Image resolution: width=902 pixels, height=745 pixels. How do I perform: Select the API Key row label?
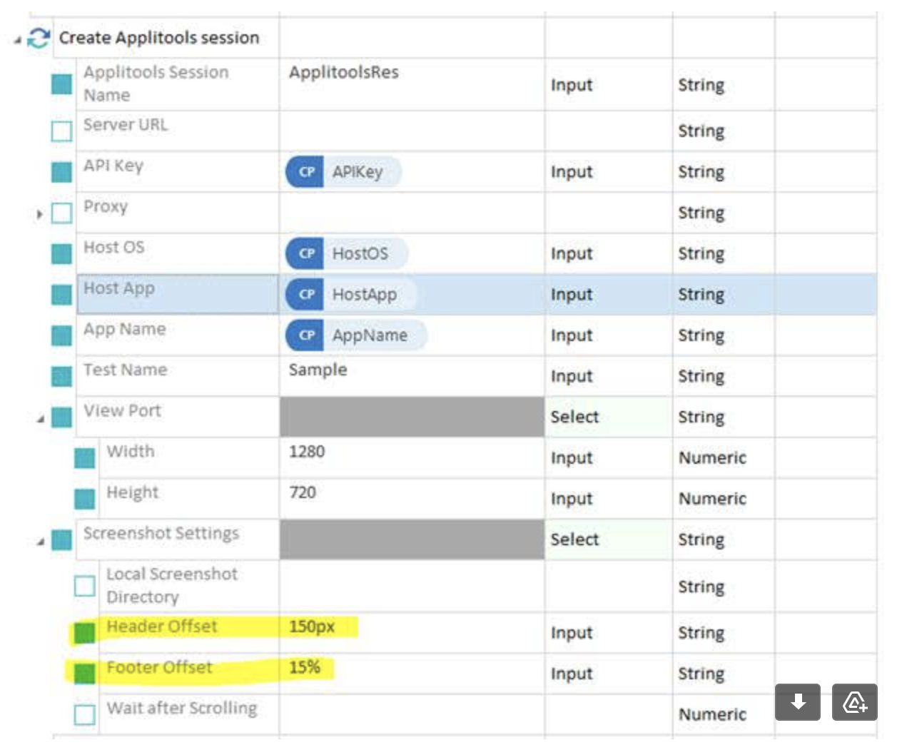[x=113, y=166]
